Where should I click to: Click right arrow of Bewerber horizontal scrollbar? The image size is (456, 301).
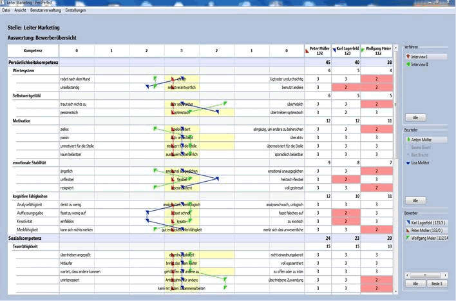pos(445,275)
